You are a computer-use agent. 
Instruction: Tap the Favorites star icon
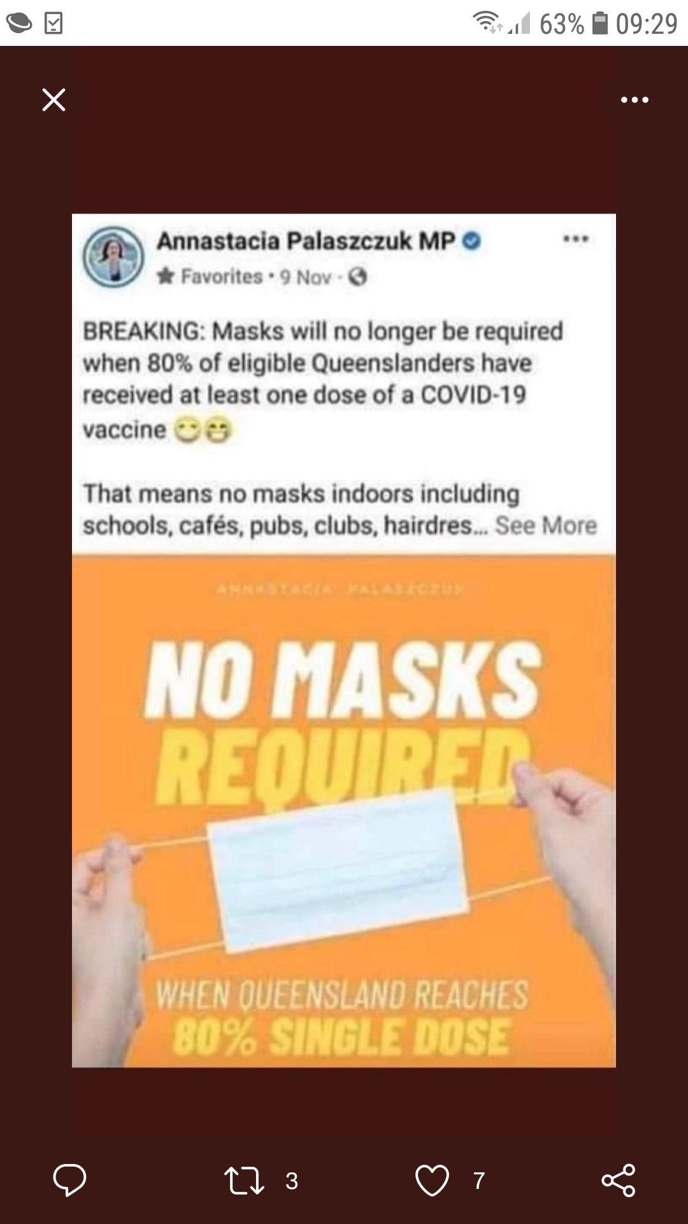coord(166,276)
